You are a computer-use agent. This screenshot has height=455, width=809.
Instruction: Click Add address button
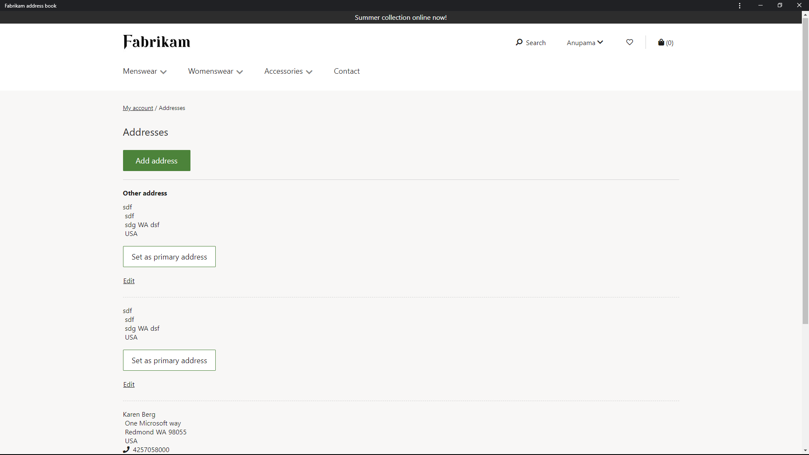click(x=156, y=160)
